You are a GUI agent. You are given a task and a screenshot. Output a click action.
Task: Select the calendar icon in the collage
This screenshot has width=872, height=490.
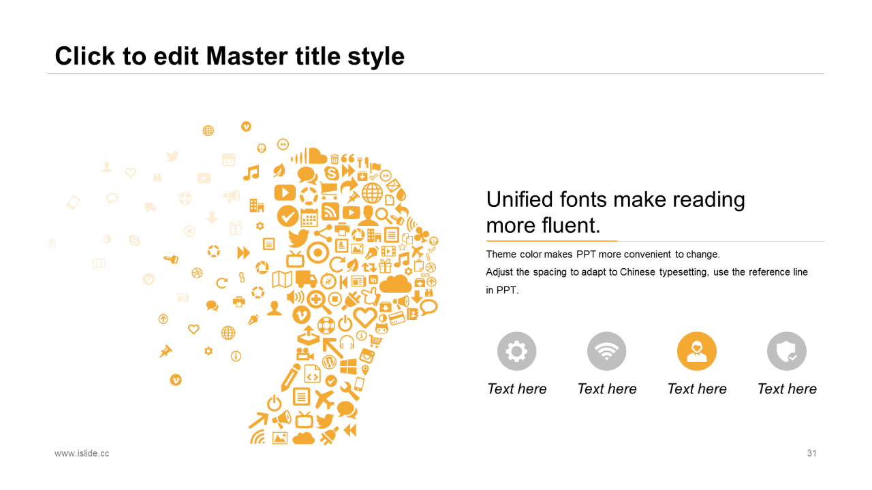pos(309,218)
